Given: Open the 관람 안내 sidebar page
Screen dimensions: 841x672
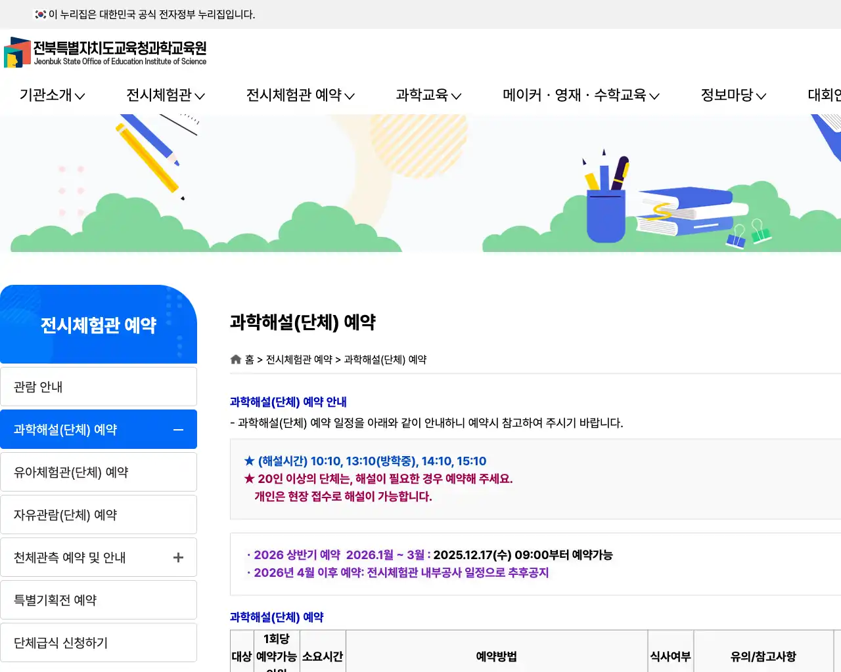Looking at the screenshot, I should pyautogui.click(x=99, y=387).
